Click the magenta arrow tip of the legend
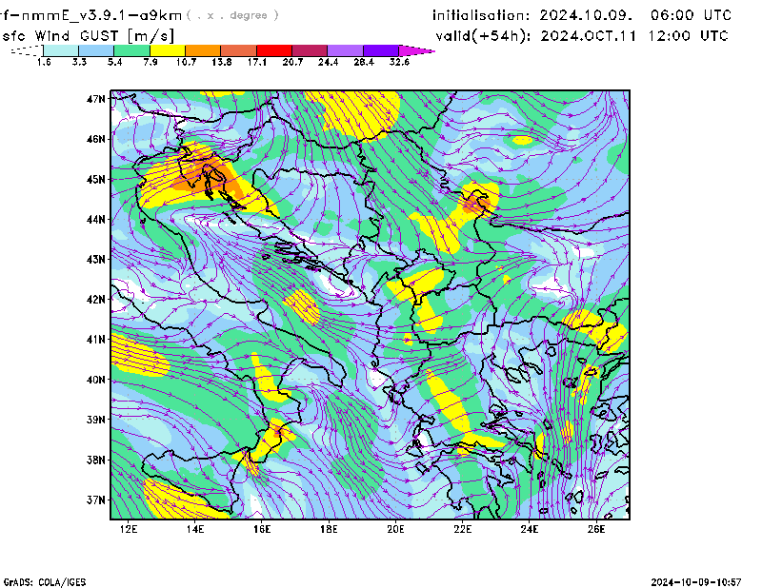762x588 pixels. [x=416, y=50]
